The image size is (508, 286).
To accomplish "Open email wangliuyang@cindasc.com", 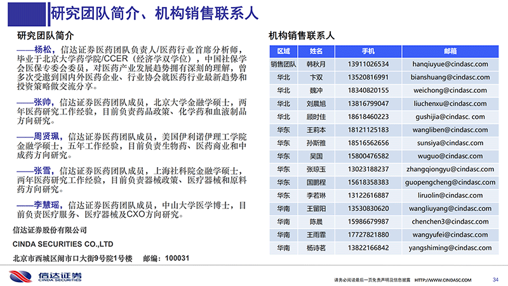I will [450, 208].
